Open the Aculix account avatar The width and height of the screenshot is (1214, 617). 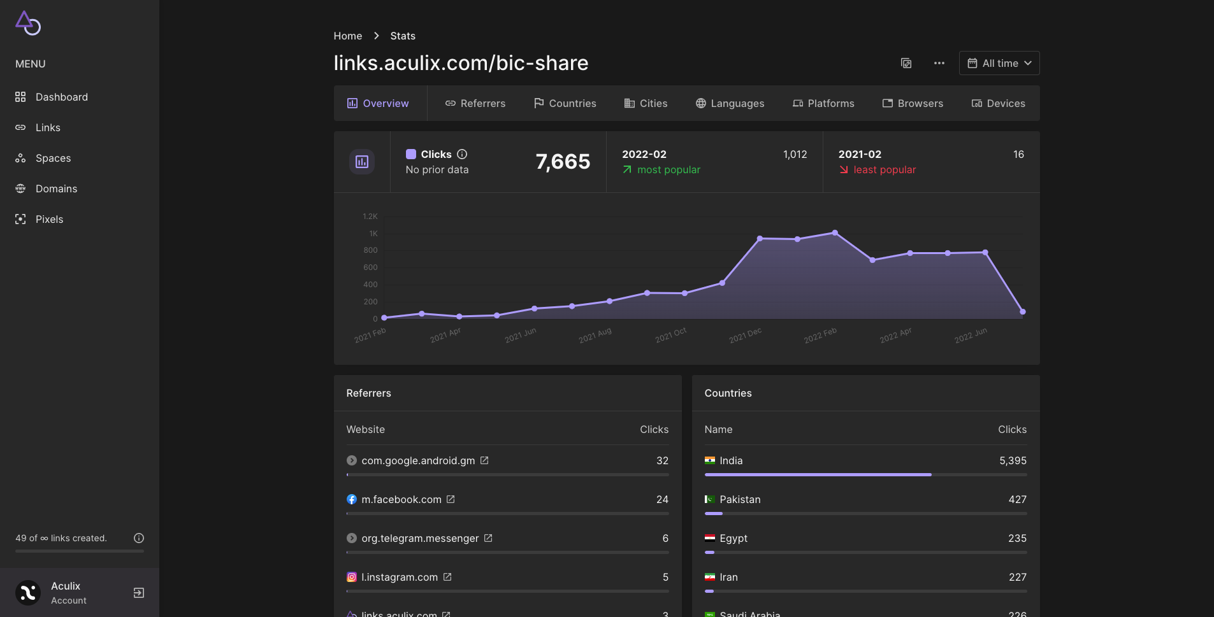point(28,593)
